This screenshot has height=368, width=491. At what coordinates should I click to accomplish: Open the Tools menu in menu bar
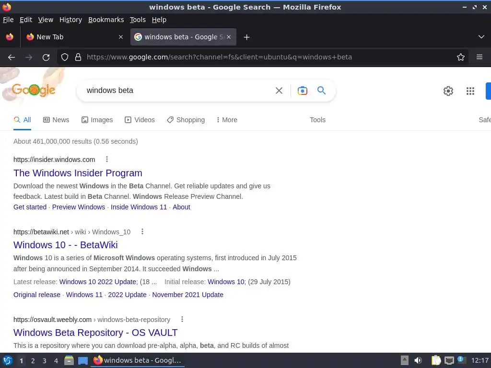[138, 20]
